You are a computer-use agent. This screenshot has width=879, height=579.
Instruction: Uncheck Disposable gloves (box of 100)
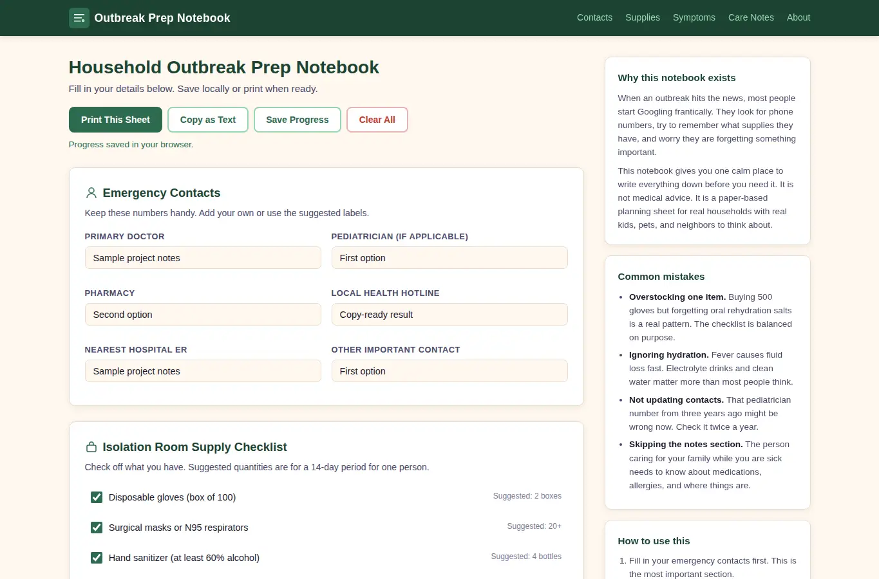(x=97, y=497)
